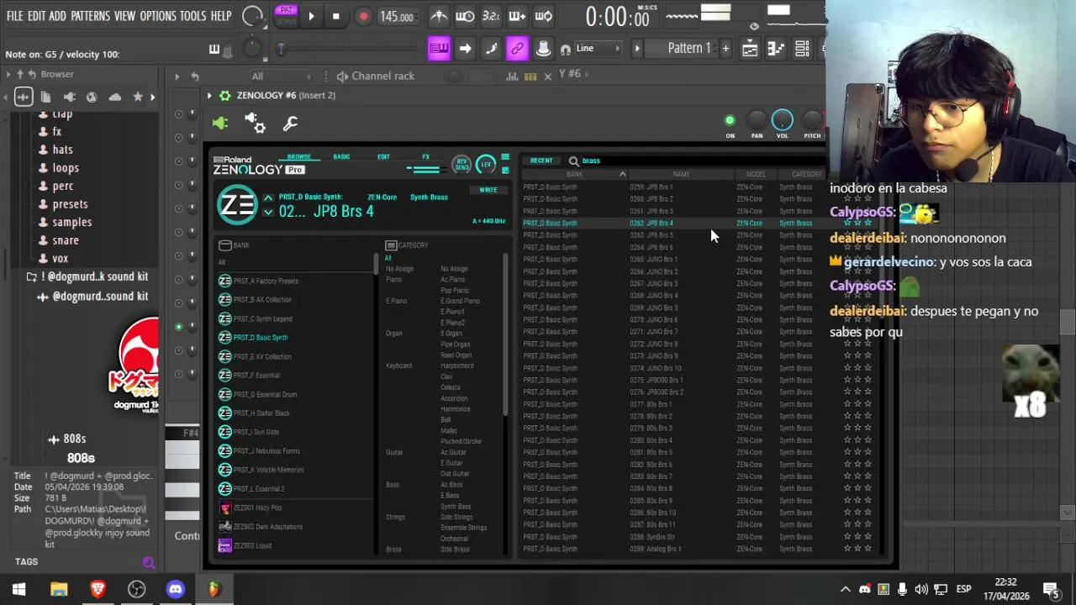This screenshot has height=605, width=1076.
Task: Open the PATTERNS menu
Action: (90, 16)
